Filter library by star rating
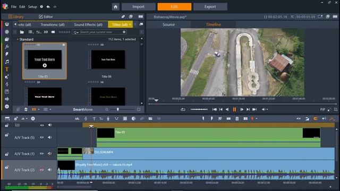 (64, 32)
